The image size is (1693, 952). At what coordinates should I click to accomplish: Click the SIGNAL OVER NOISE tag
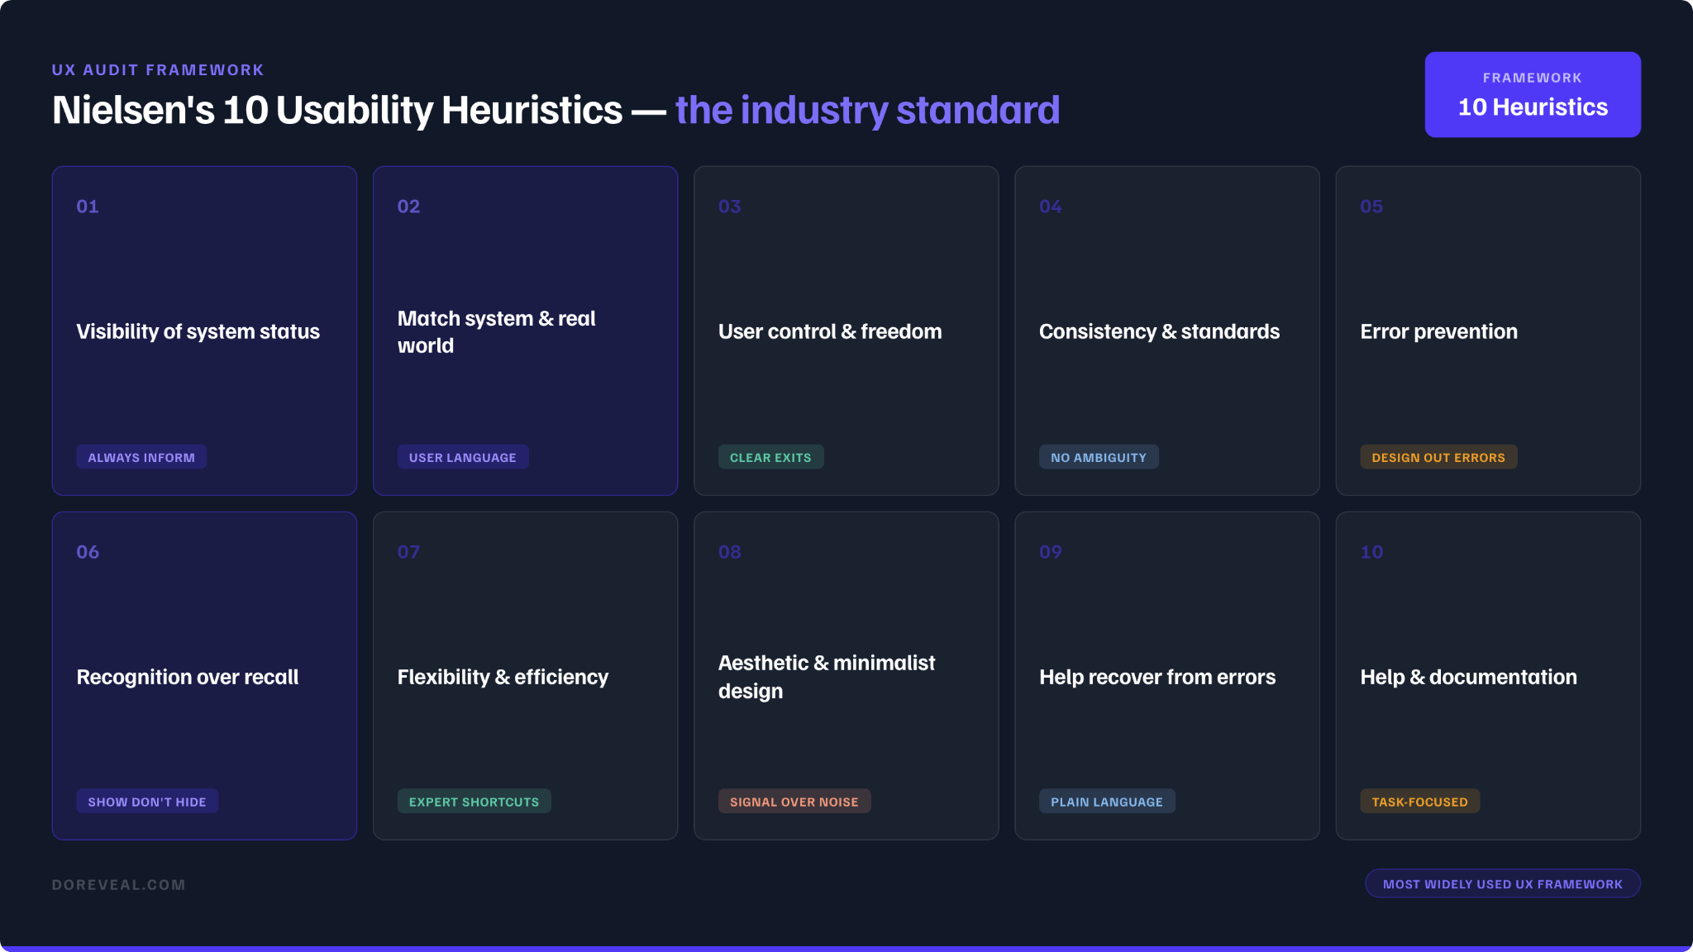pyautogui.click(x=794, y=802)
